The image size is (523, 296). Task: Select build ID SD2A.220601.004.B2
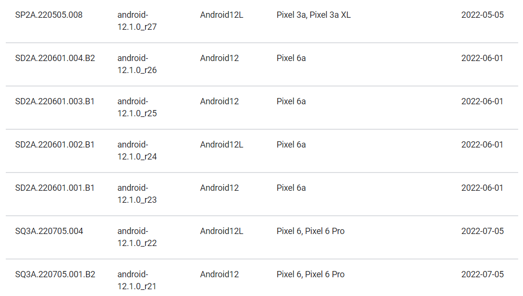(x=55, y=58)
